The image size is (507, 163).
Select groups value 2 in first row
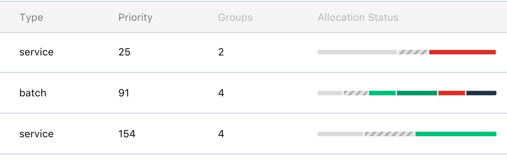click(221, 52)
